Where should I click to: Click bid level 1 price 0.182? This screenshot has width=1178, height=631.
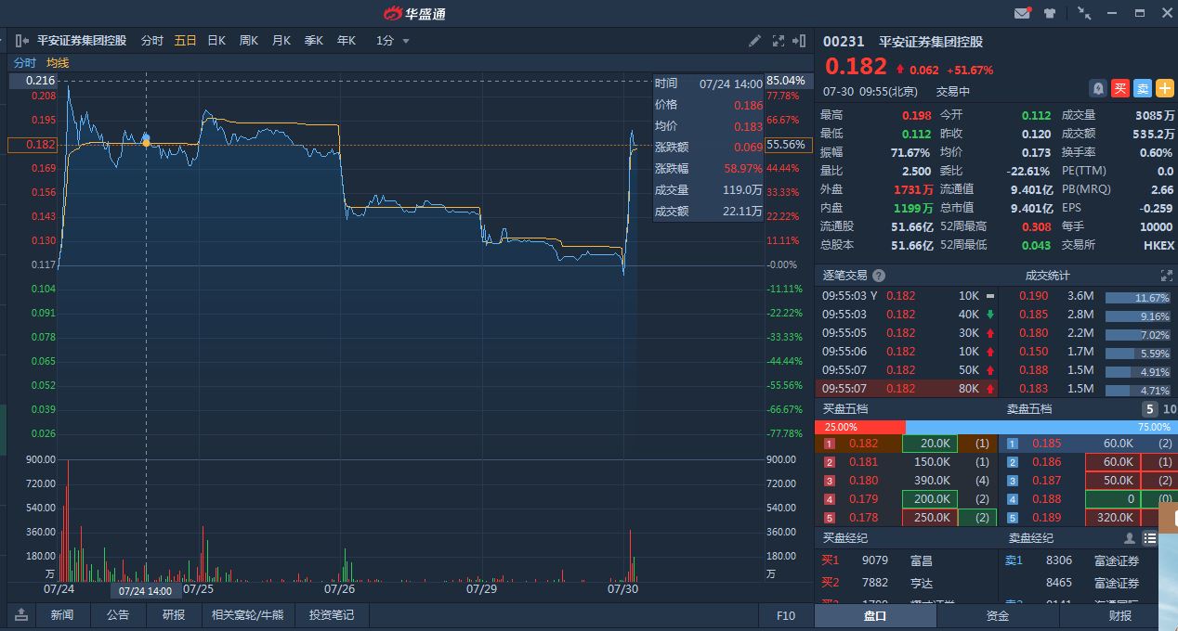tap(863, 444)
